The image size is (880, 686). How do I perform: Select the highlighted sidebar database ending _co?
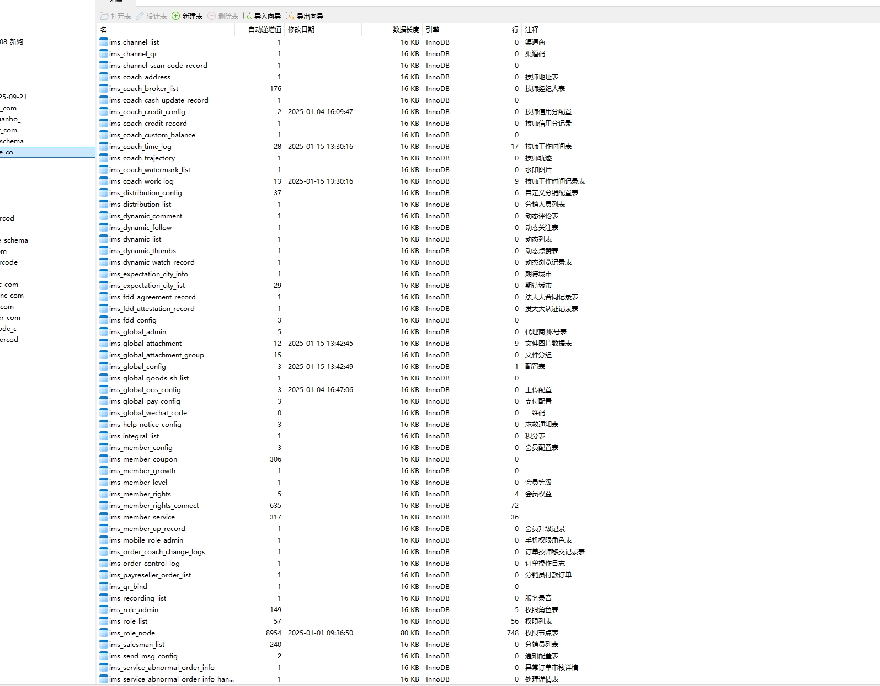click(x=47, y=152)
